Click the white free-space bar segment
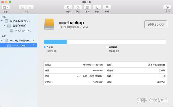173x107 pixels. (x=116, y=42)
